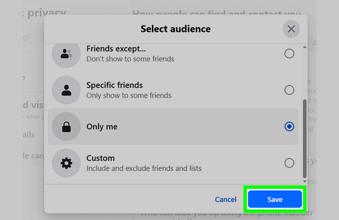The width and height of the screenshot is (339, 220).
Task: Click the lock icon beside Only me
Action: point(66,126)
